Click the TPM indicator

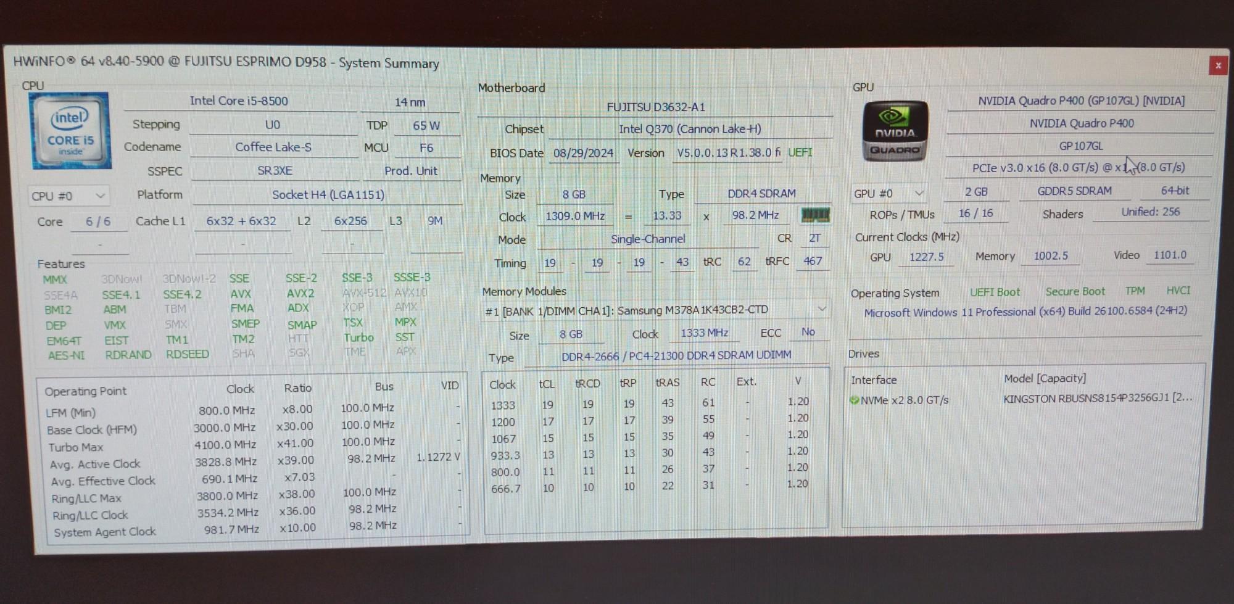(x=1135, y=291)
